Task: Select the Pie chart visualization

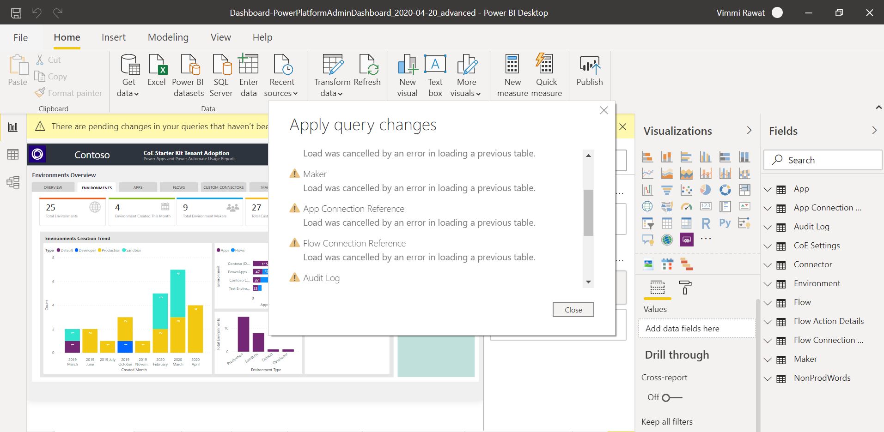Action: pos(706,190)
